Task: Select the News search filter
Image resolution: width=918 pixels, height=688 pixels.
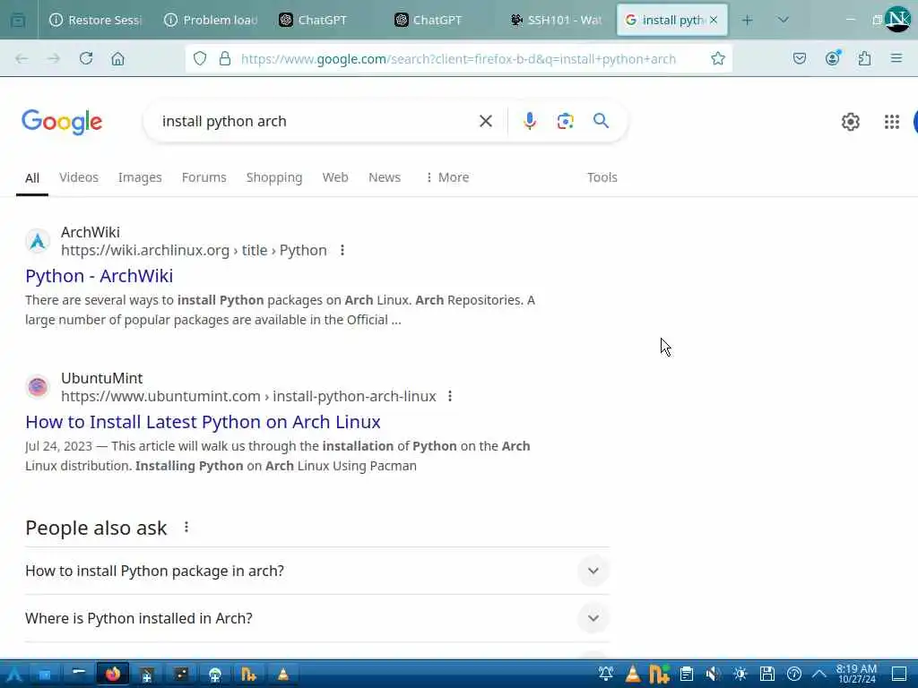Action: tap(384, 177)
